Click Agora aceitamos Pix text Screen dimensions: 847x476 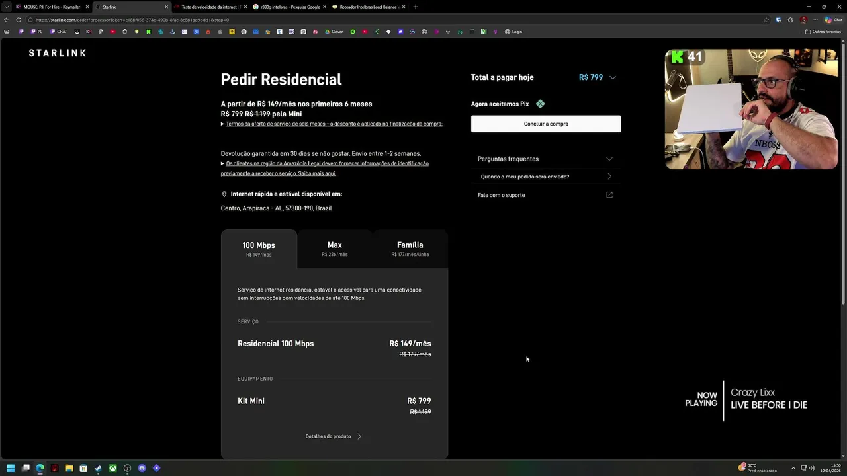tap(500, 104)
